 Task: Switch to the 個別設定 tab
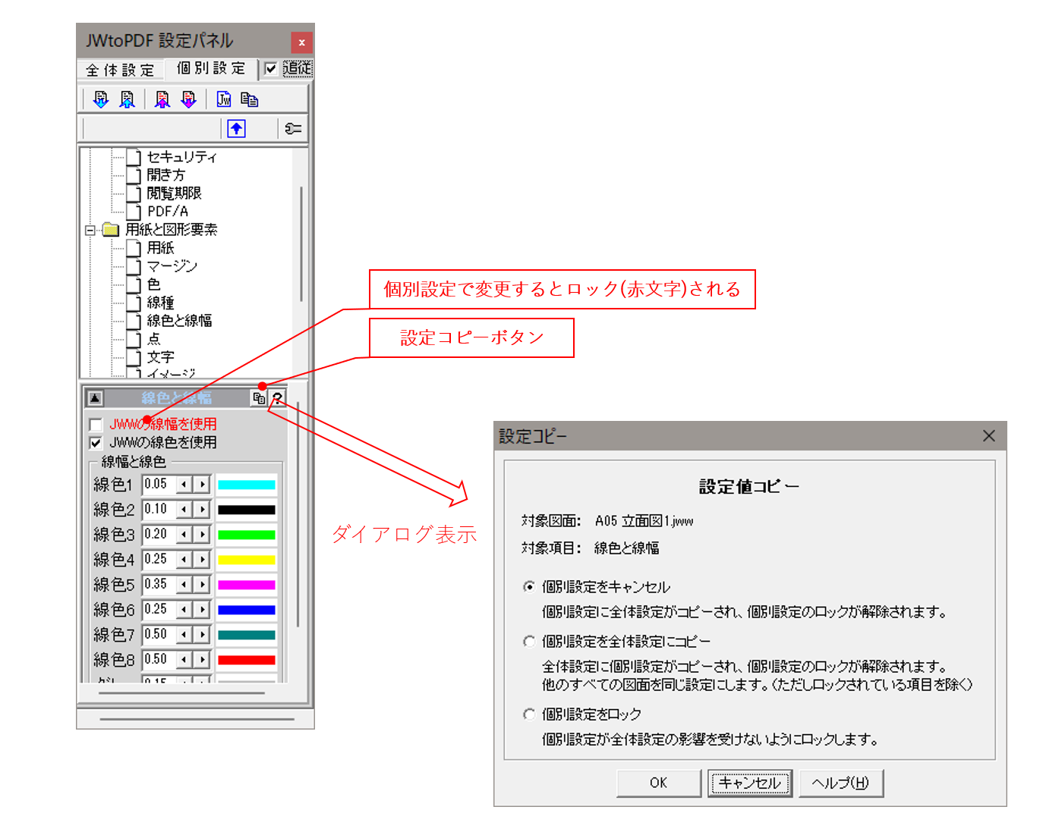click(x=210, y=69)
